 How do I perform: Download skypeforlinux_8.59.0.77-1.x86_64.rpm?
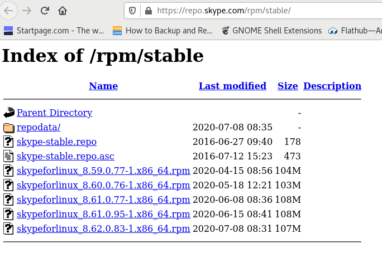pos(103,171)
